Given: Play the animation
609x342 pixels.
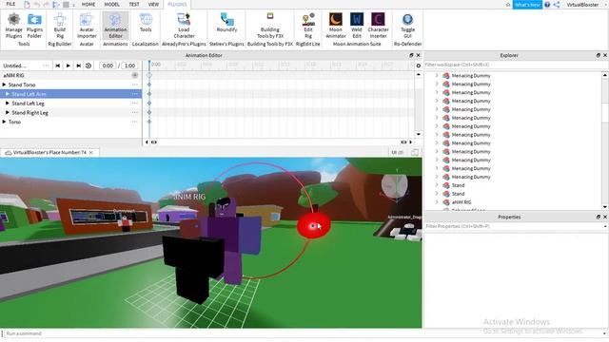Looking at the screenshot, I should (x=69, y=66).
